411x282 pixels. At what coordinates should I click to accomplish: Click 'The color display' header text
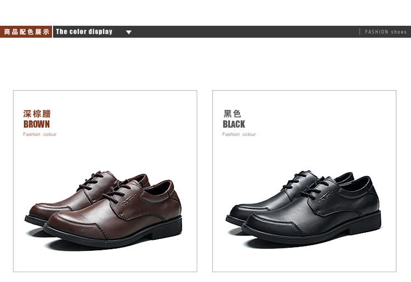click(x=84, y=32)
